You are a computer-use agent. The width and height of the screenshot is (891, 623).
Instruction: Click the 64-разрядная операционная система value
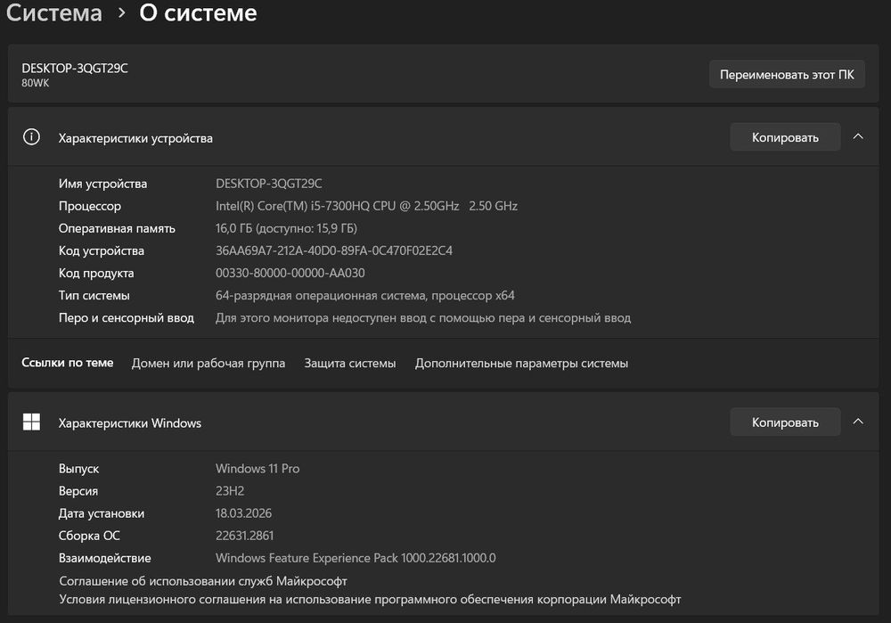[364, 296]
